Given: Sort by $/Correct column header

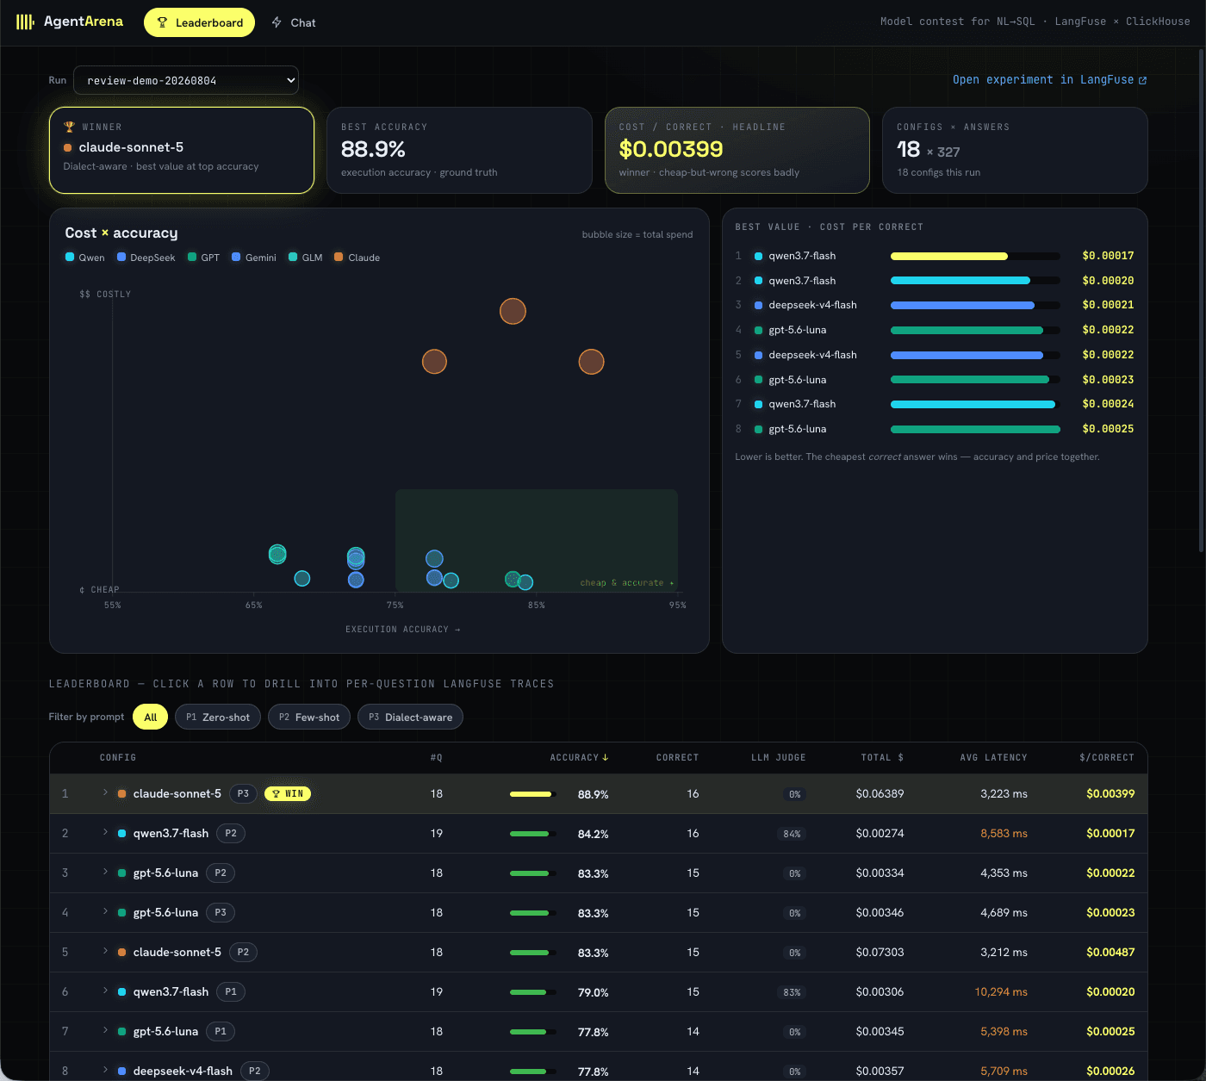Looking at the screenshot, I should (x=1107, y=757).
